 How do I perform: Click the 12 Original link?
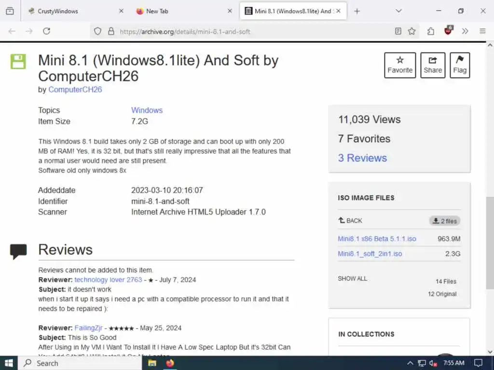click(442, 294)
